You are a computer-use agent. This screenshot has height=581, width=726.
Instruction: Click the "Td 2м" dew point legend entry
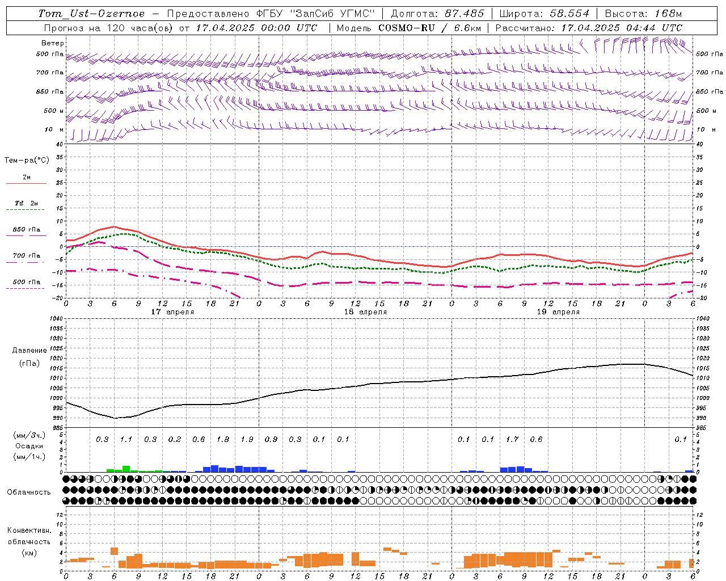(27, 203)
